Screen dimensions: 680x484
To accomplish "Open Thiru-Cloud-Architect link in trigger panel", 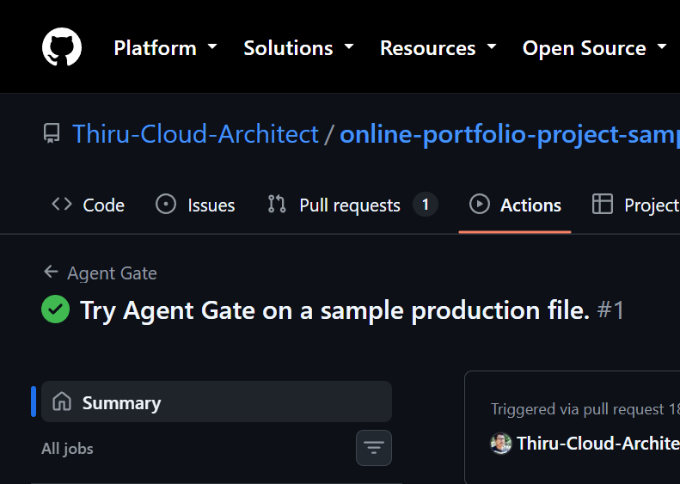I will point(598,444).
